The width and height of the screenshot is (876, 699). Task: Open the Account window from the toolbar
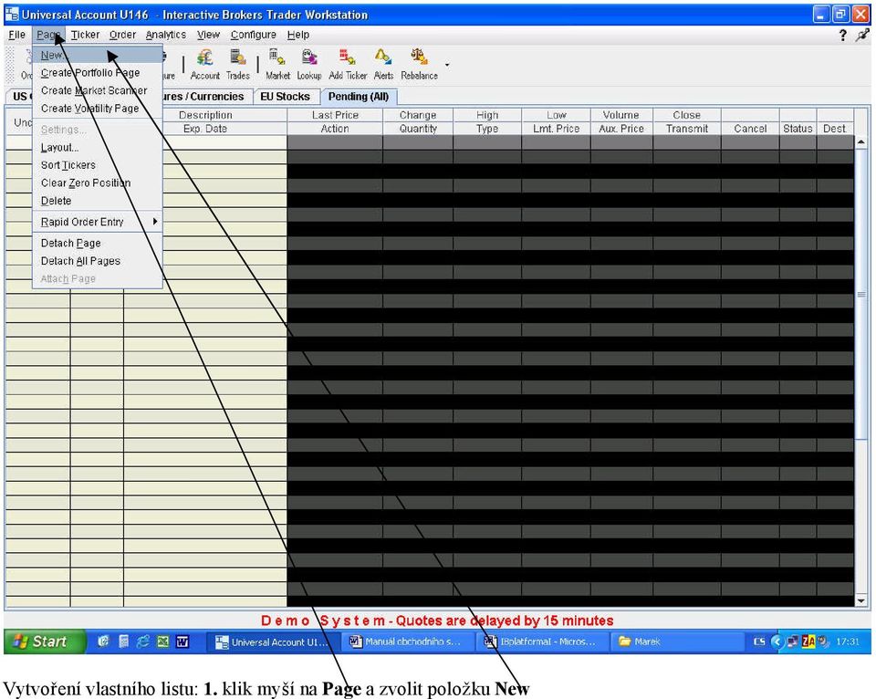[x=205, y=65]
